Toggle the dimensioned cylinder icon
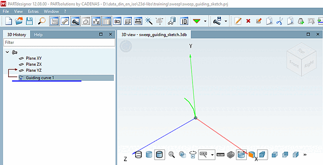This screenshot has width=323, height=165. (x=242, y=155)
